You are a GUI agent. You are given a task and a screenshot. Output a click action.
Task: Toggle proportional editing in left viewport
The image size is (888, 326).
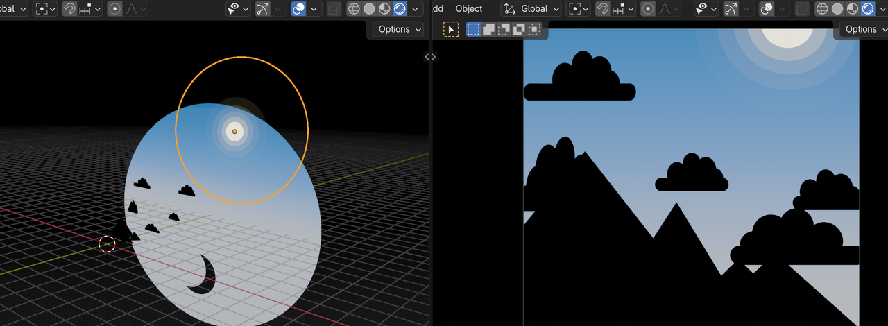[x=114, y=9]
